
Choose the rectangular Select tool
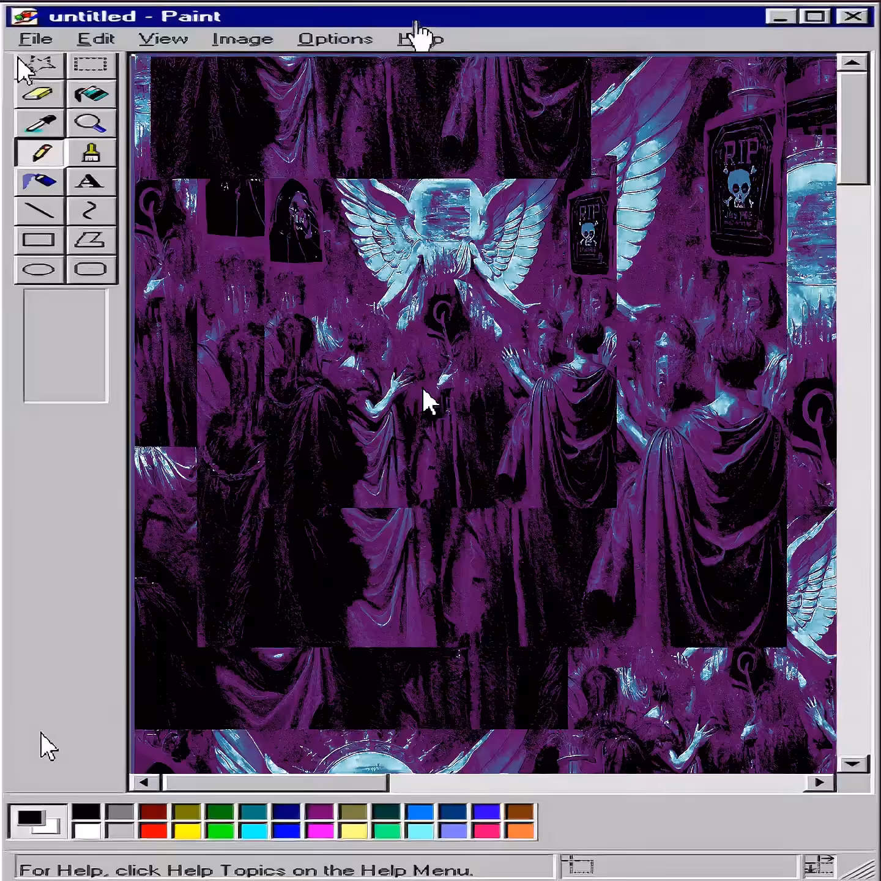(91, 65)
